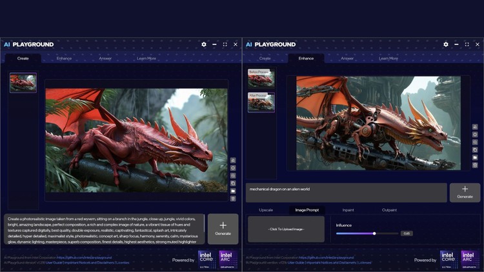Screen dimensions: 484x272
Task: Click send-to-enhance icon atop left window's icon column
Action: tap(233, 160)
